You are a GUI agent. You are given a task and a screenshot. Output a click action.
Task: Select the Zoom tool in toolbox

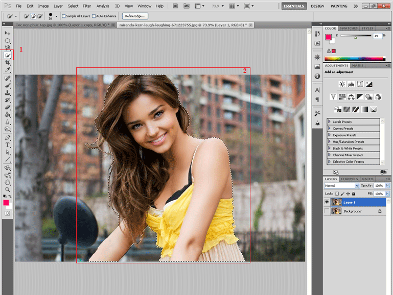pyautogui.click(x=8, y=189)
